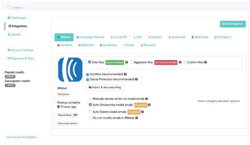
Task: Click help icon next to Custom floss
Action: pyautogui.click(x=205, y=62)
